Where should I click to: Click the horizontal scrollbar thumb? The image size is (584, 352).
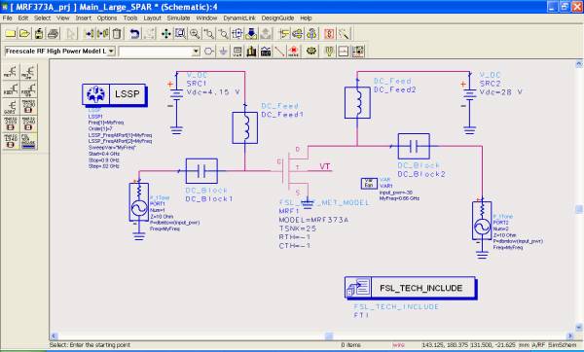point(329,336)
